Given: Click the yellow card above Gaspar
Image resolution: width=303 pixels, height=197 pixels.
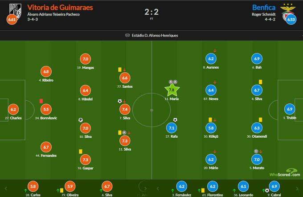Looking at the screenshot, I should coord(81,152).
